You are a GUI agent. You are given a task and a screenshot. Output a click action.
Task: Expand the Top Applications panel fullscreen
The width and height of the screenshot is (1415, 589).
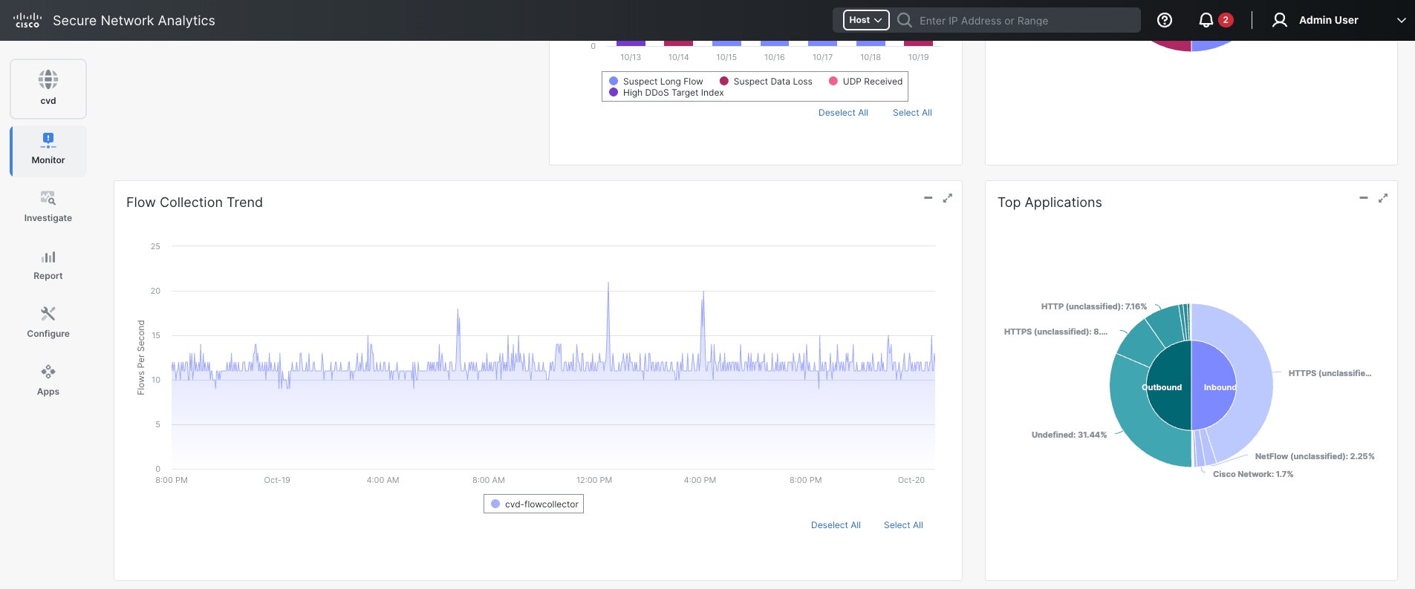tap(1382, 198)
